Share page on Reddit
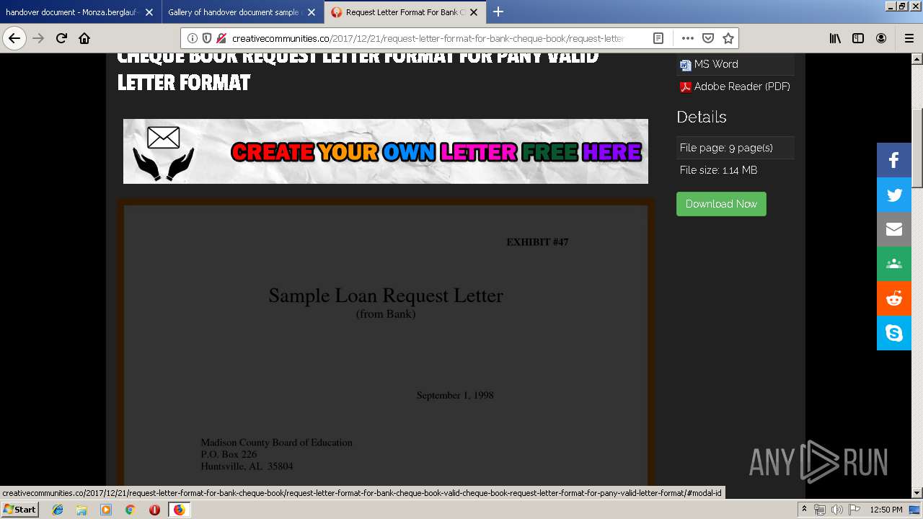Screen dimensions: 923x519 pos(894,298)
